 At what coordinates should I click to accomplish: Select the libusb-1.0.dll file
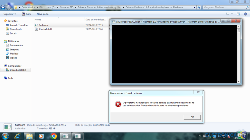pyautogui.click(x=45, y=29)
